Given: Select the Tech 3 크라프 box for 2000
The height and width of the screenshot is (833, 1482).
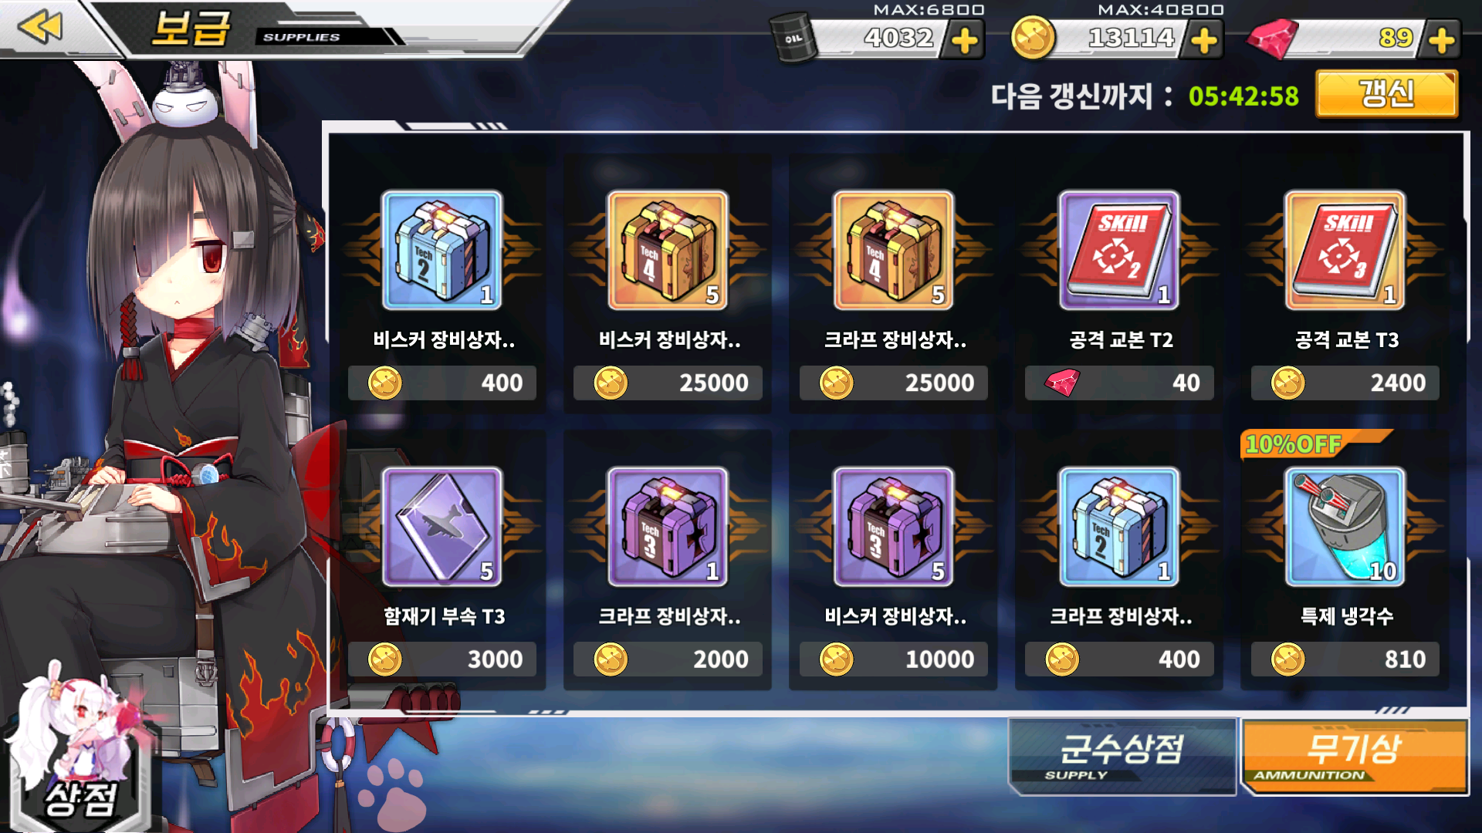Looking at the screenshot, I should coord(668,527).
